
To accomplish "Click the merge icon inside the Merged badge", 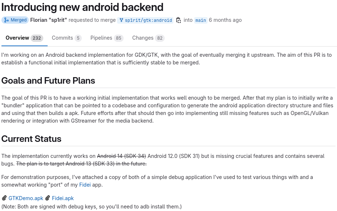I will coord(6,20).
